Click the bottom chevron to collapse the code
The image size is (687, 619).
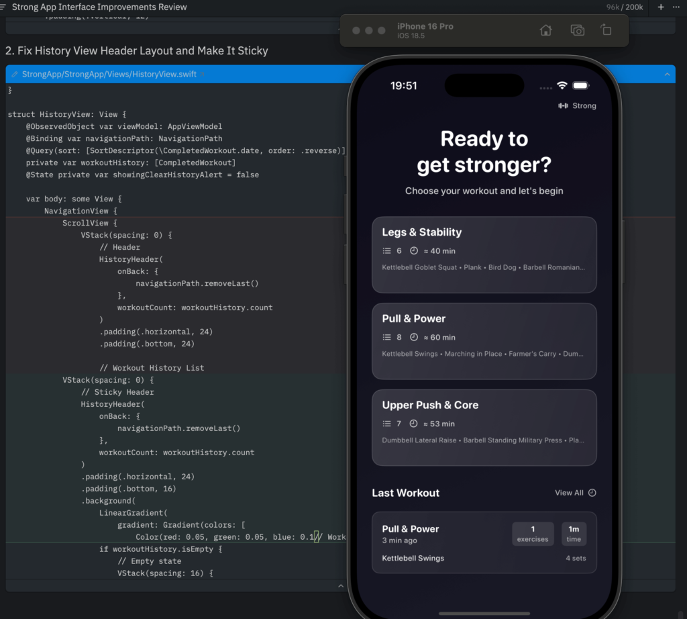click(341, 586)
